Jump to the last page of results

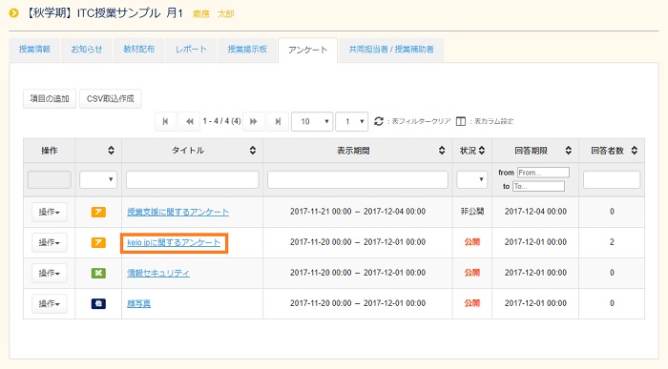pos(278,122)
